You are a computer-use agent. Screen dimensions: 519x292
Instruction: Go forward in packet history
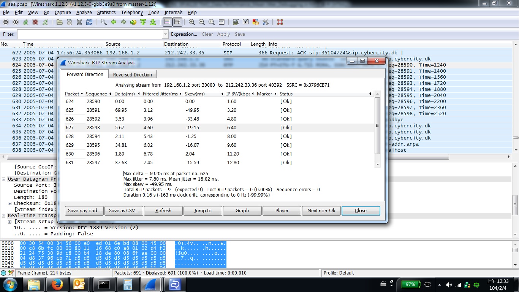pyautogui.click(x=123, y=22)
